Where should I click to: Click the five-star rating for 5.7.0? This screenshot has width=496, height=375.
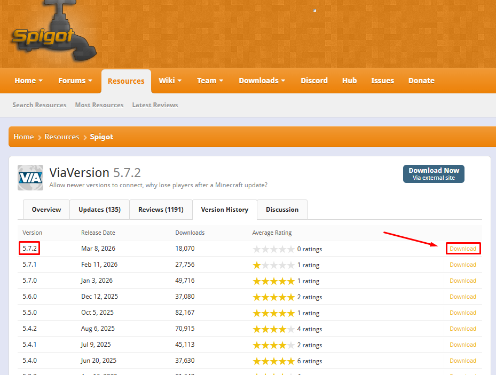[x=273, y=281]
